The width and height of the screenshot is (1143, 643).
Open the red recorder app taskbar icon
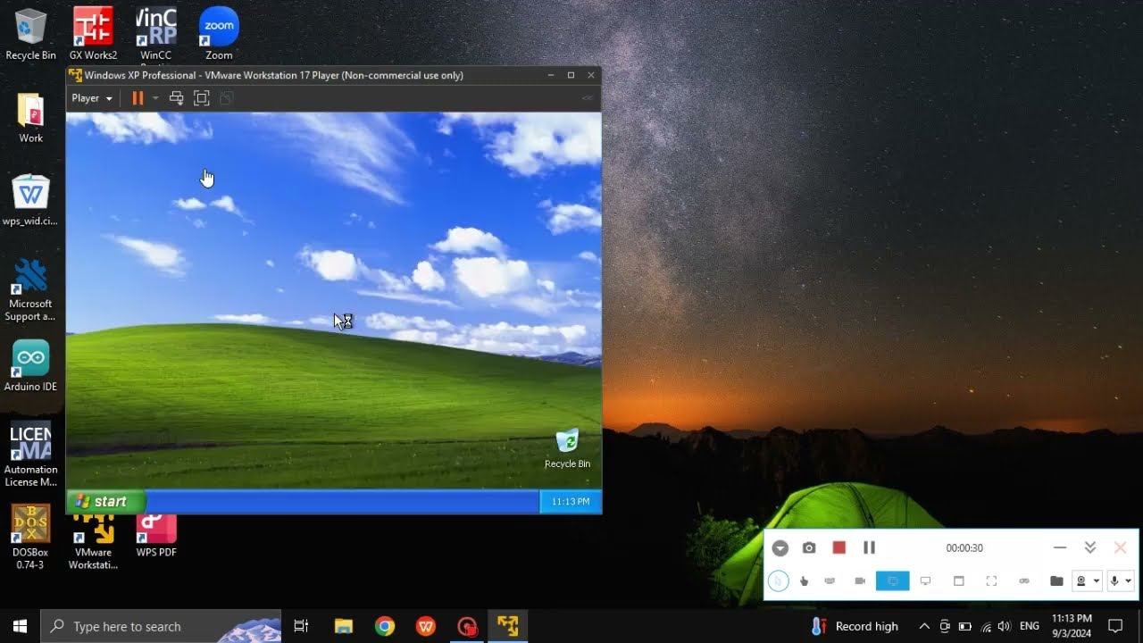[467, 626]
